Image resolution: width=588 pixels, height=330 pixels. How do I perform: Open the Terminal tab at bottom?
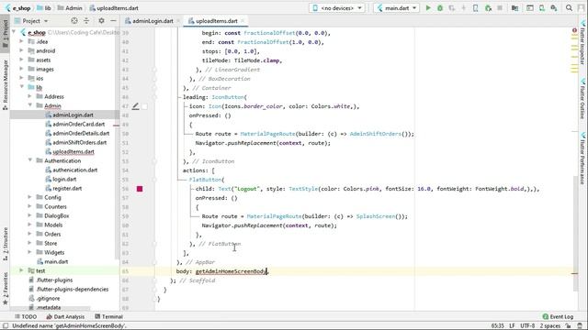pos(108,316)
